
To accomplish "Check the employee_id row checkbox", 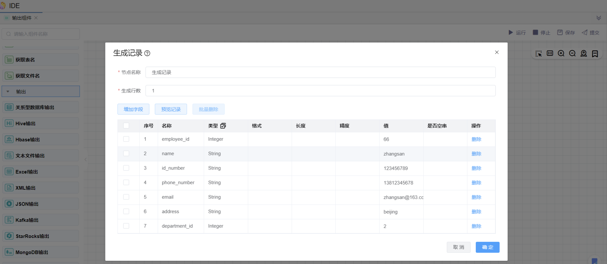I will click(x=126, y=139).
